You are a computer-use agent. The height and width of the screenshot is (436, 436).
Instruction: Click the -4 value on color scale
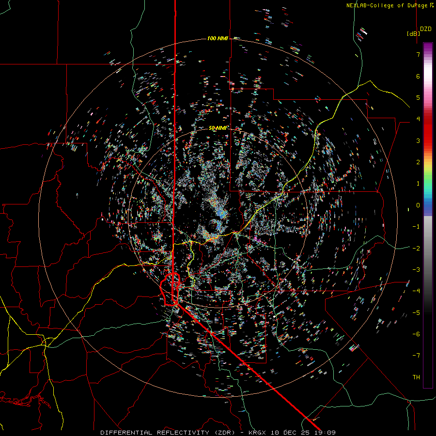tap(416, 291)
